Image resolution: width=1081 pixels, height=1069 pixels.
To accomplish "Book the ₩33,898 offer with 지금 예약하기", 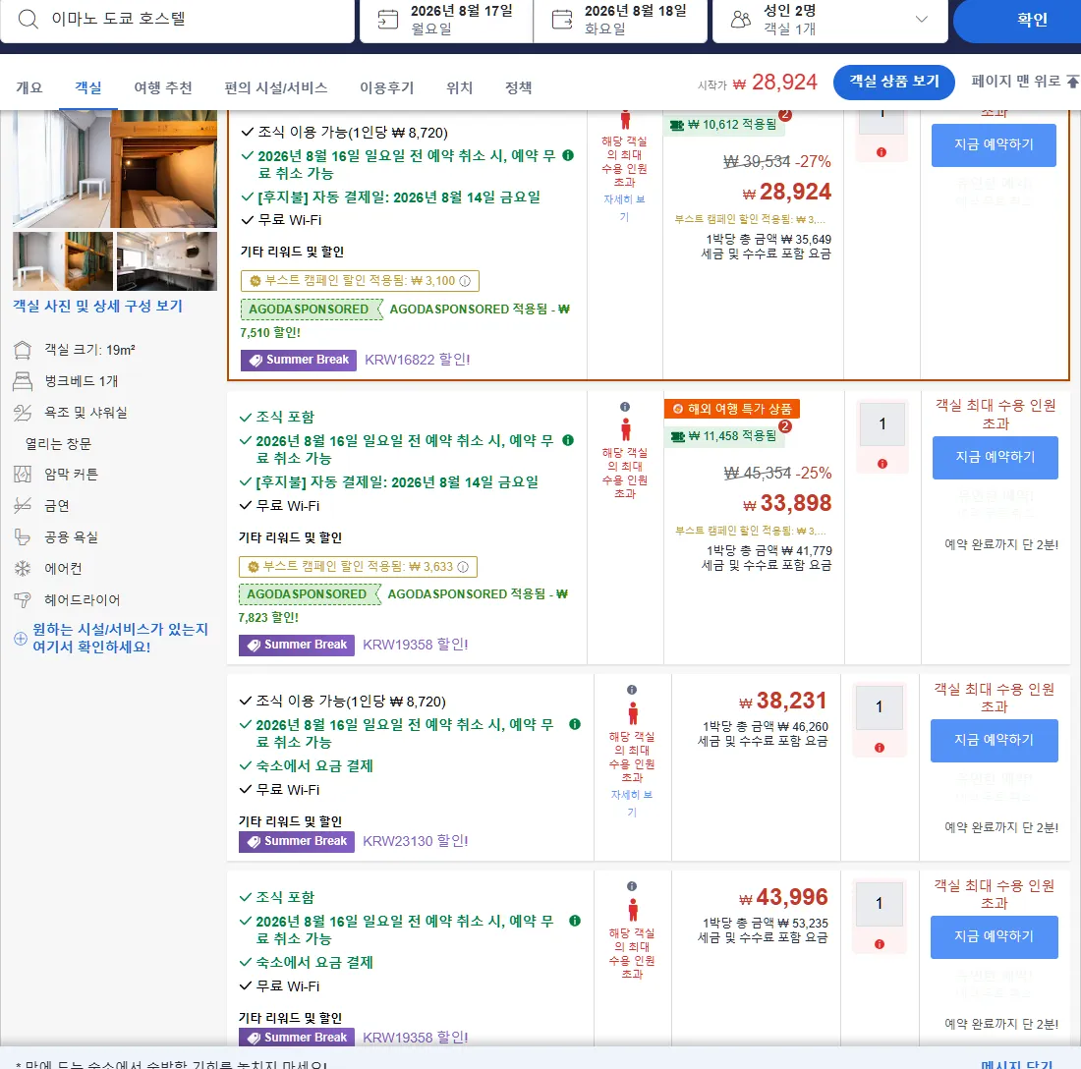I will coord(995,457).
